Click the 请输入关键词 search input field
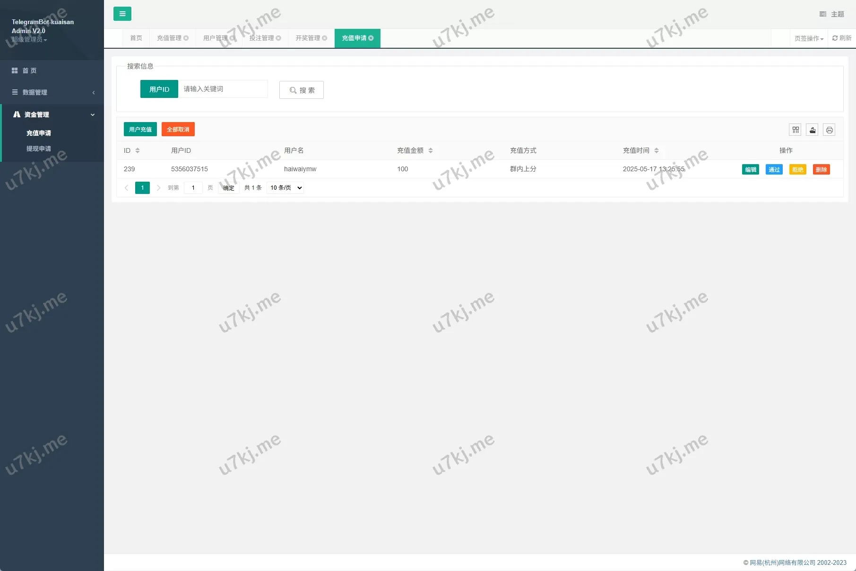The height and width of the screenshot is (571, 856). click(x=223, y=89)
